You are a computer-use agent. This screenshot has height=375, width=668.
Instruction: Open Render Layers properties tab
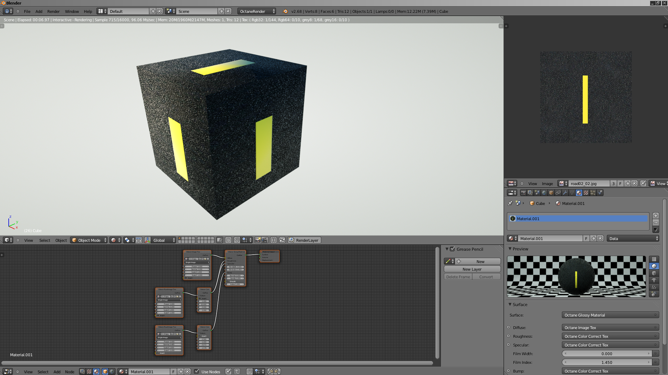pyautogui.click(x=530, y=193)
